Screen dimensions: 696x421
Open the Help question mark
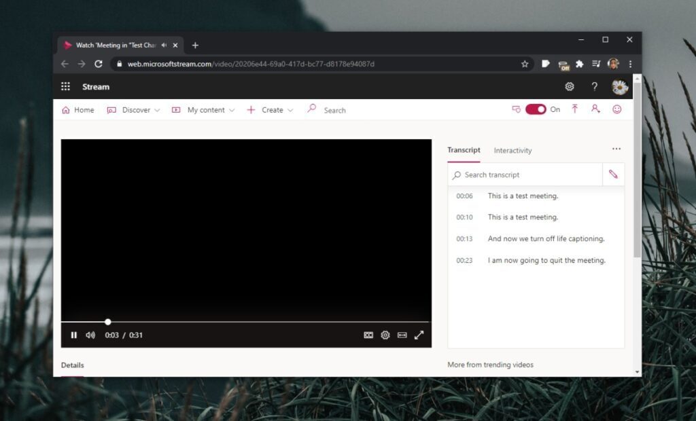594,86
